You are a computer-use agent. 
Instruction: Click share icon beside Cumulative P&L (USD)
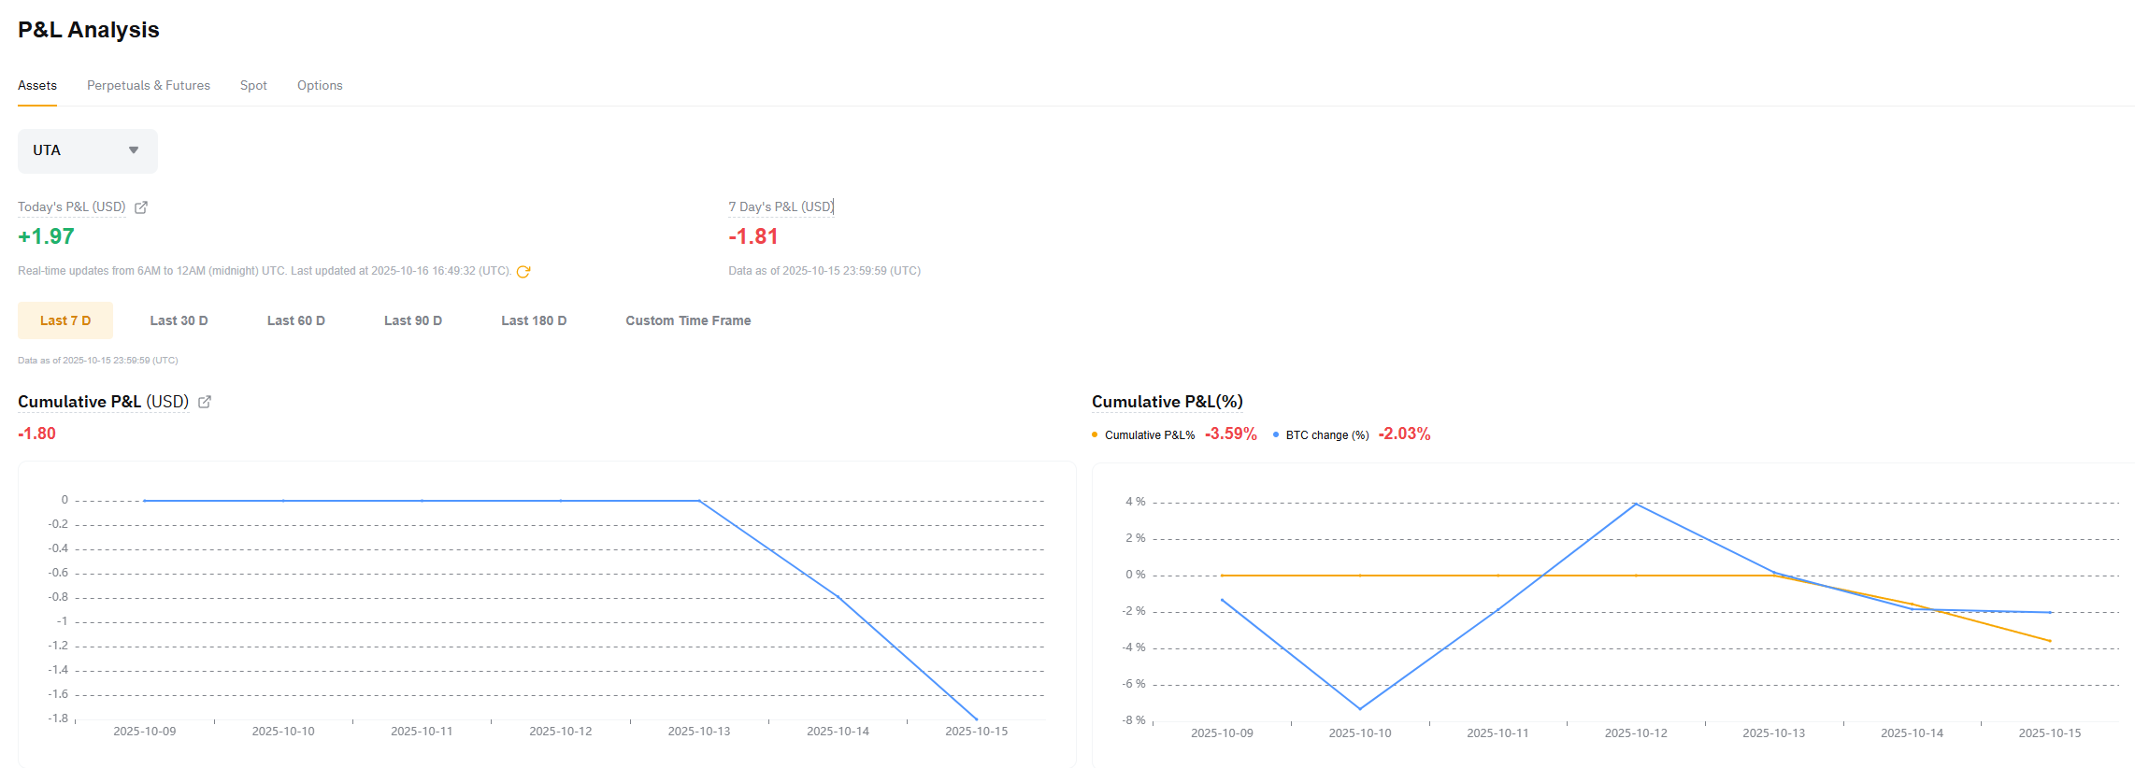coord(205,402)
